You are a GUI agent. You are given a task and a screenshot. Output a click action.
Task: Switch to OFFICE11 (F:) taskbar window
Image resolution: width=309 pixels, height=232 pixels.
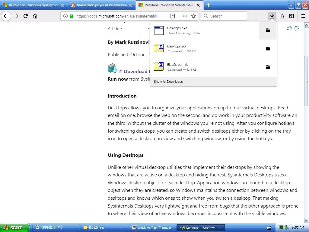point(56,227)
